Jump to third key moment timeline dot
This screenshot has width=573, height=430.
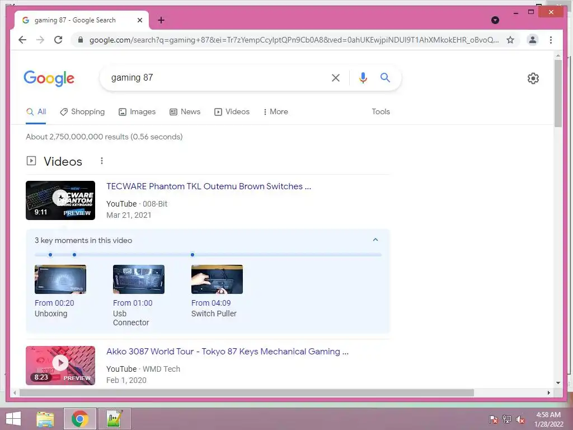[192, 255]
